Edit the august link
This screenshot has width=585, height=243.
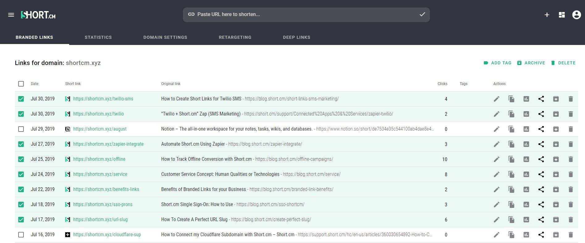[496, 129]
